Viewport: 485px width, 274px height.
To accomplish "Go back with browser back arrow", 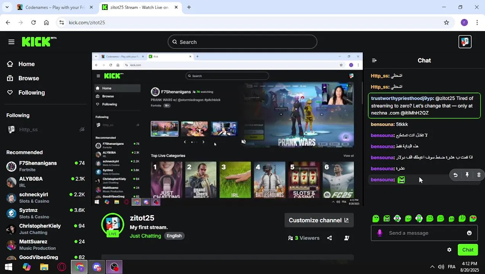I will [8, 22].
